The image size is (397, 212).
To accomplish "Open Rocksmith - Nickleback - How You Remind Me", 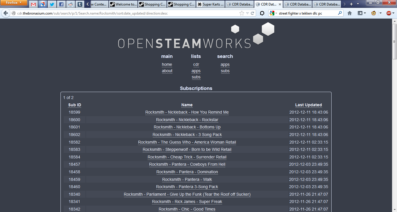I will coord(187,112).
